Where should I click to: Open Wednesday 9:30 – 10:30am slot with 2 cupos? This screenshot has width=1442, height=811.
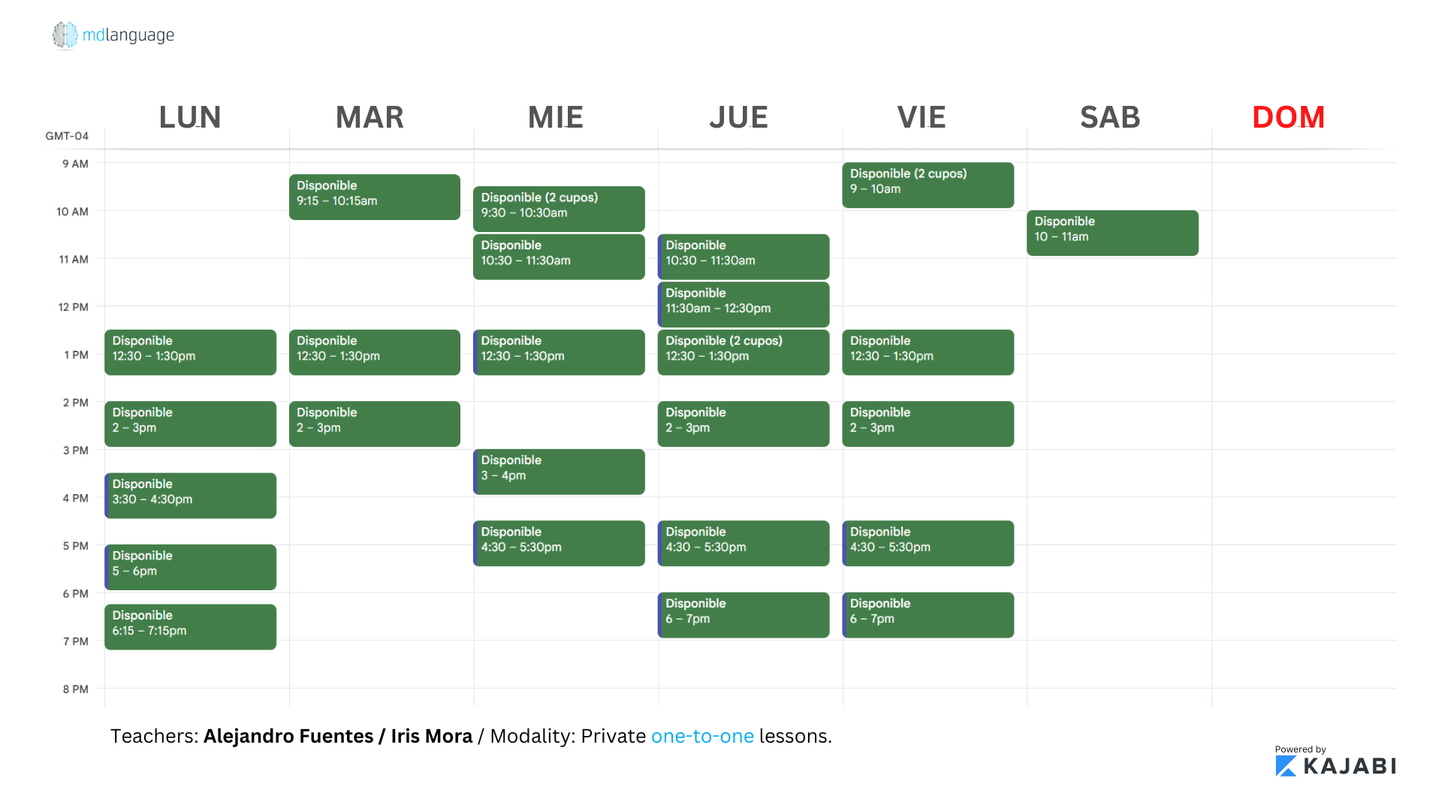point(559,209)
